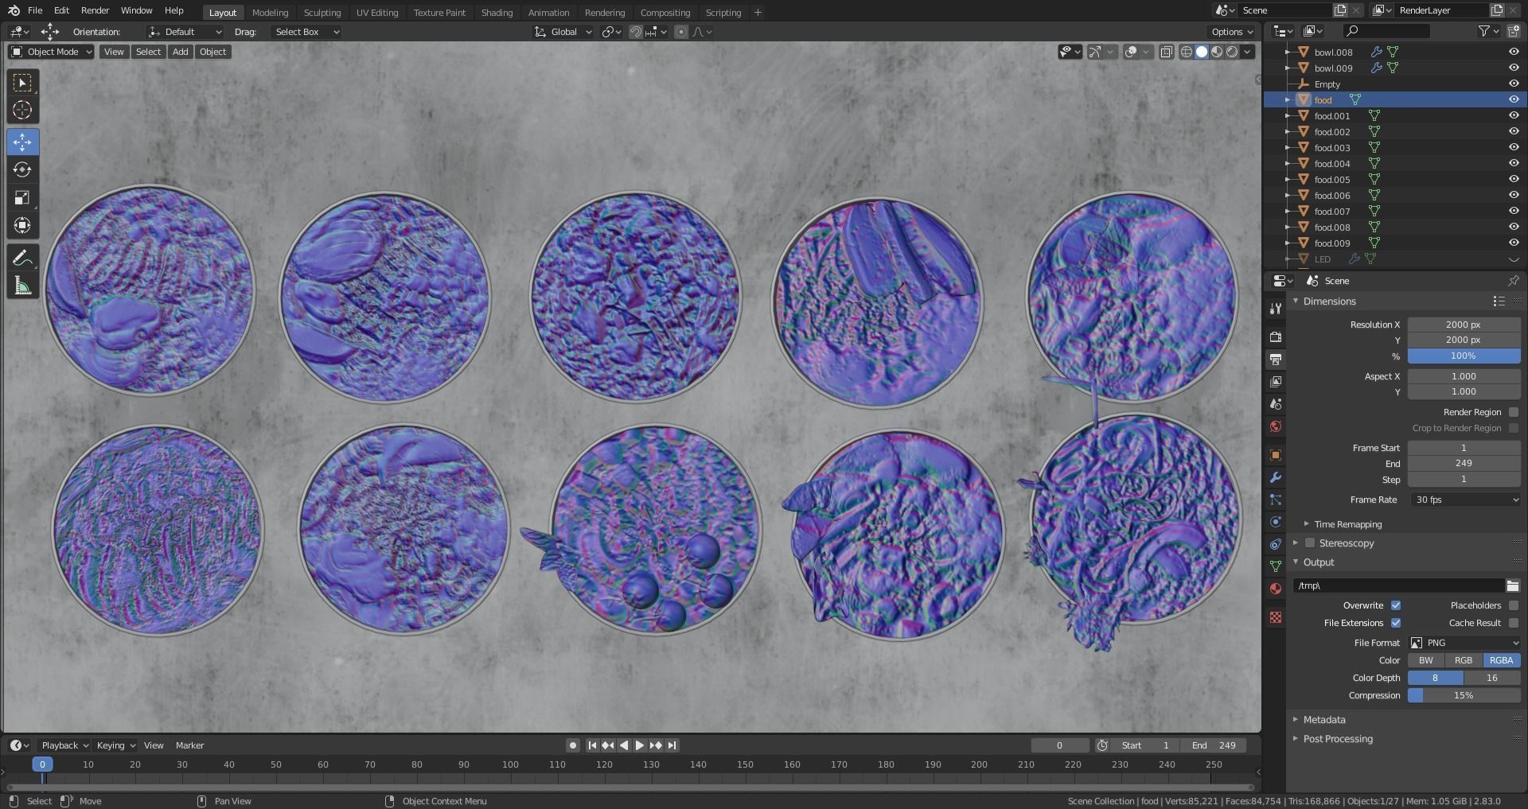Hide bowl.008 in the outliner
Viewport: 1528px width, 809px height.
tap(1514, 52)
